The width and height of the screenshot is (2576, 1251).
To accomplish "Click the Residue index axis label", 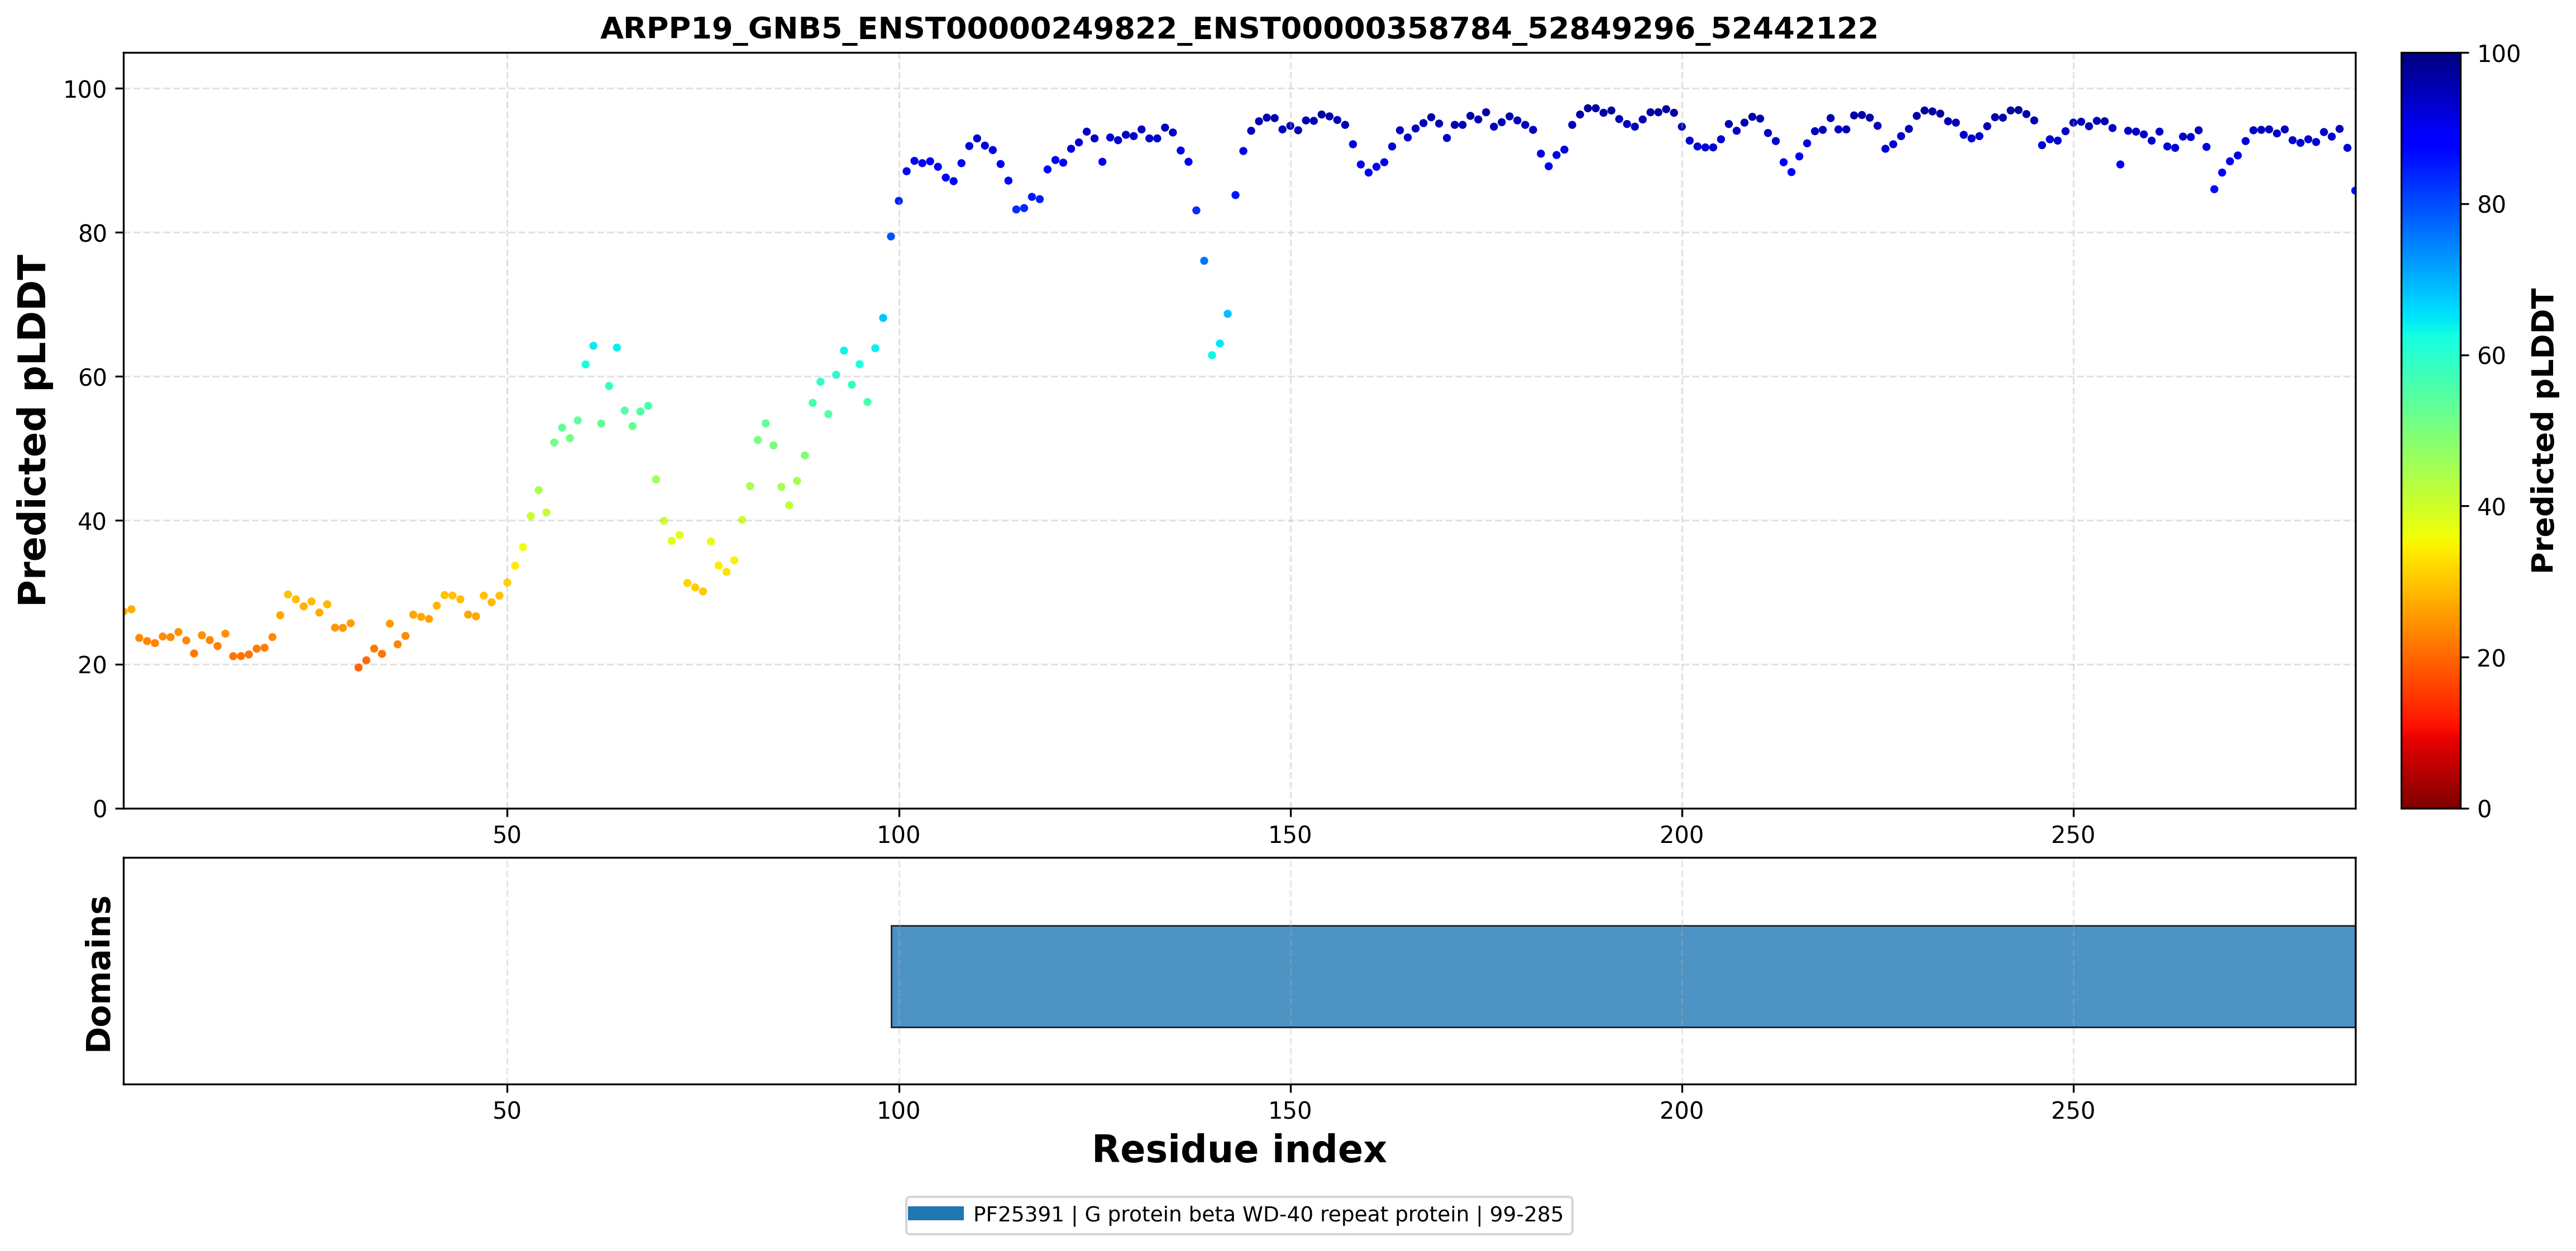I will pos(1239,1150).
